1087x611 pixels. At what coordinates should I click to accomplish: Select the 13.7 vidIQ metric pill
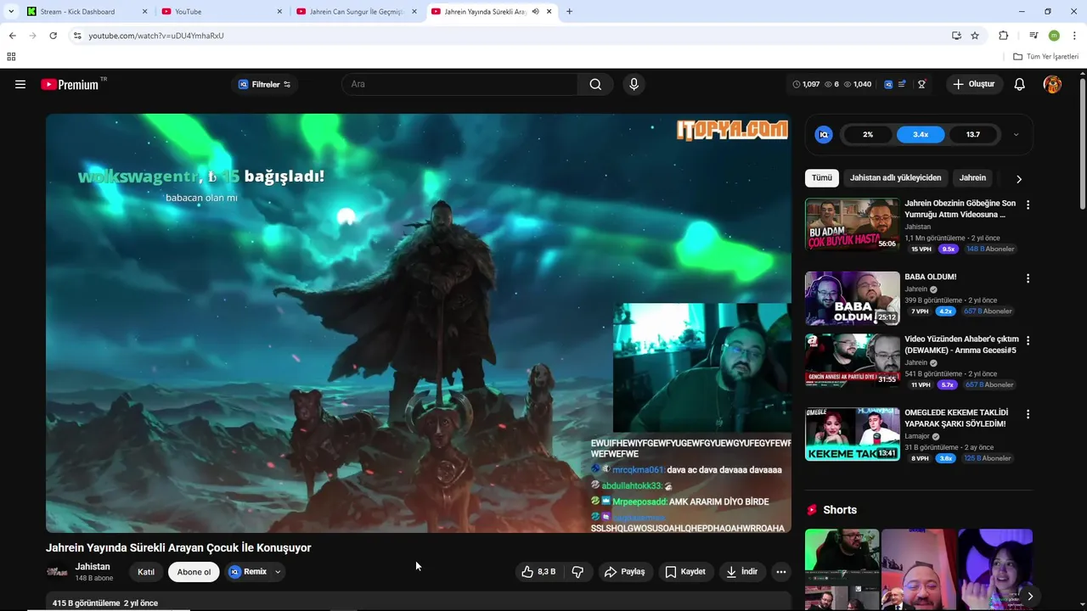point(973,134)
